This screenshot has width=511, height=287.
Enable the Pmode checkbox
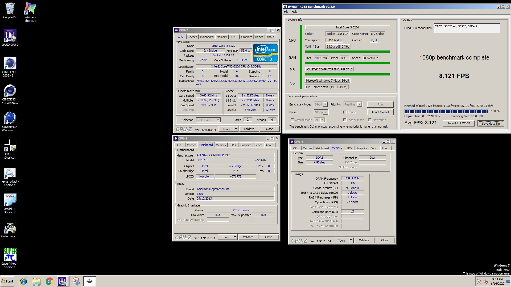coord(345,112)
